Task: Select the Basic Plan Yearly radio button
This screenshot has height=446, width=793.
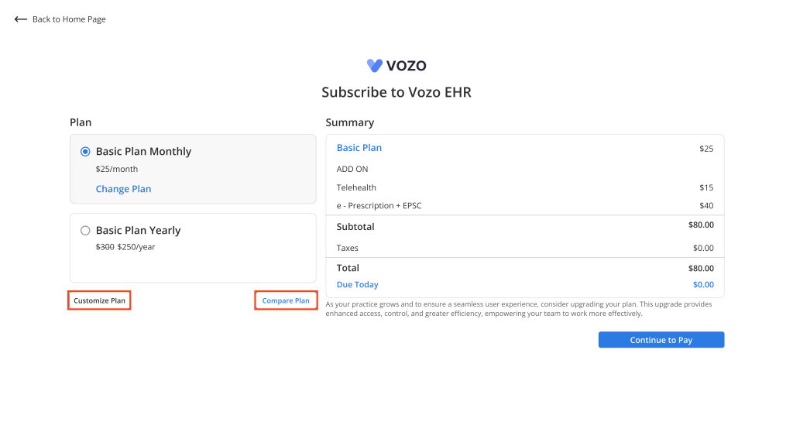Action: point(85,231)
